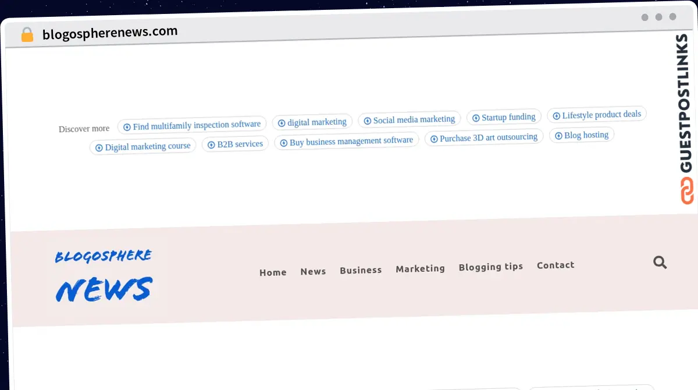The height and width of the screenshot is (390, 698).
Task: Select the orange GUESTPOSTLINKS chain icon
Action: [x=687, y=189]
